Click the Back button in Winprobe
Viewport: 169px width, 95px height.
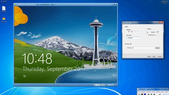coord(149,56)
